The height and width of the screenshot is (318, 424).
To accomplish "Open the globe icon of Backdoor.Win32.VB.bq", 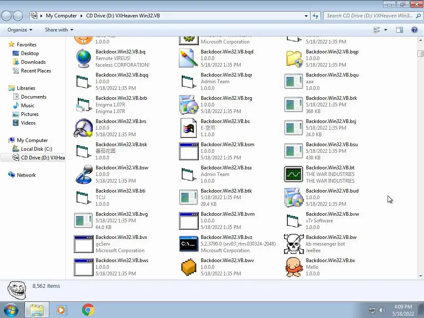I will (84, 58).
